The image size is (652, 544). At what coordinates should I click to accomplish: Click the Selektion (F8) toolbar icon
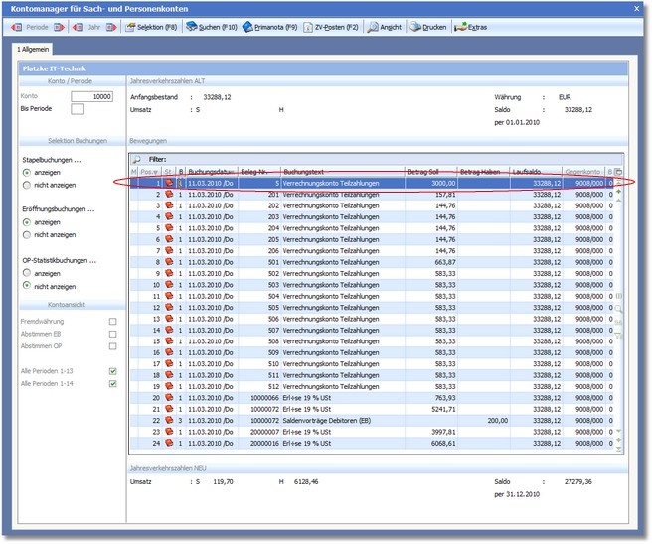(x=131, y=27)
